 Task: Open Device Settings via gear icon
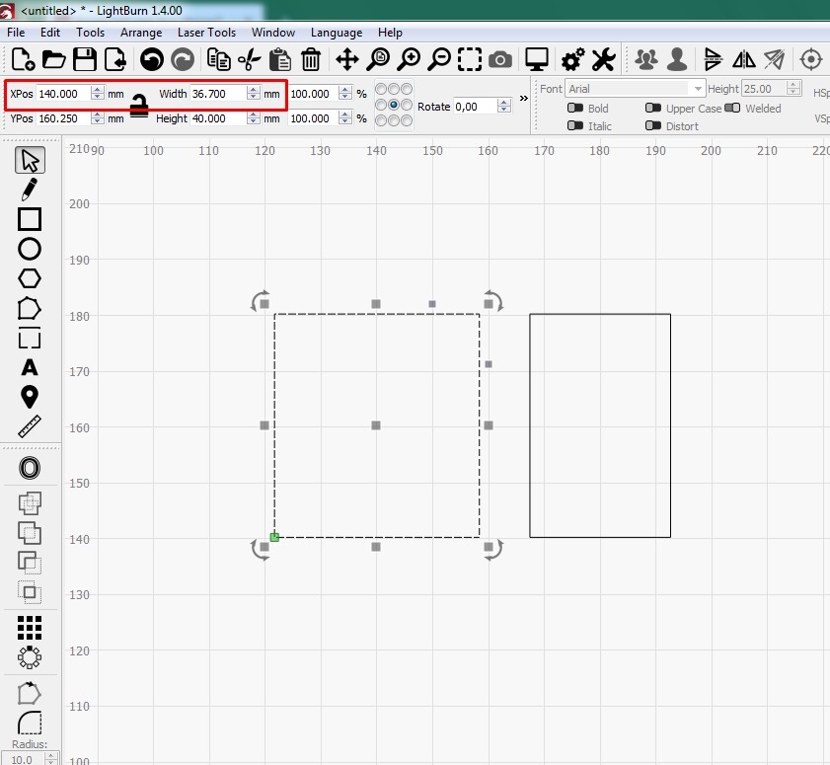[571, 59]
